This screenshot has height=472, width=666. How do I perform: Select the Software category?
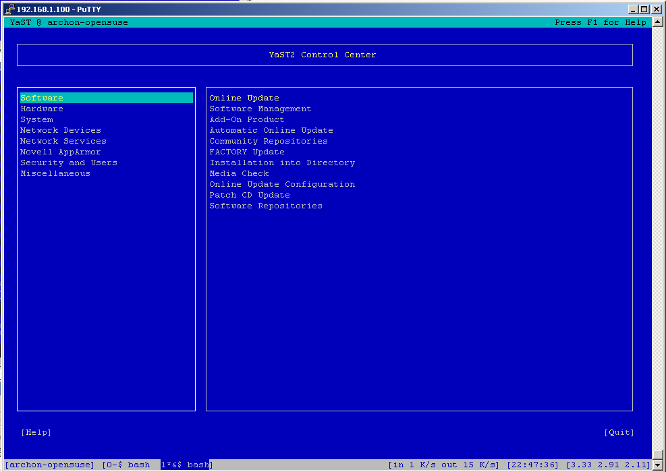[x=107, y=98]
